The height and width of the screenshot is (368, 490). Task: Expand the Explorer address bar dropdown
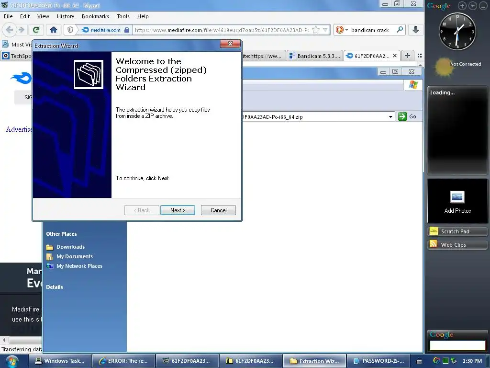coord(390,117)
